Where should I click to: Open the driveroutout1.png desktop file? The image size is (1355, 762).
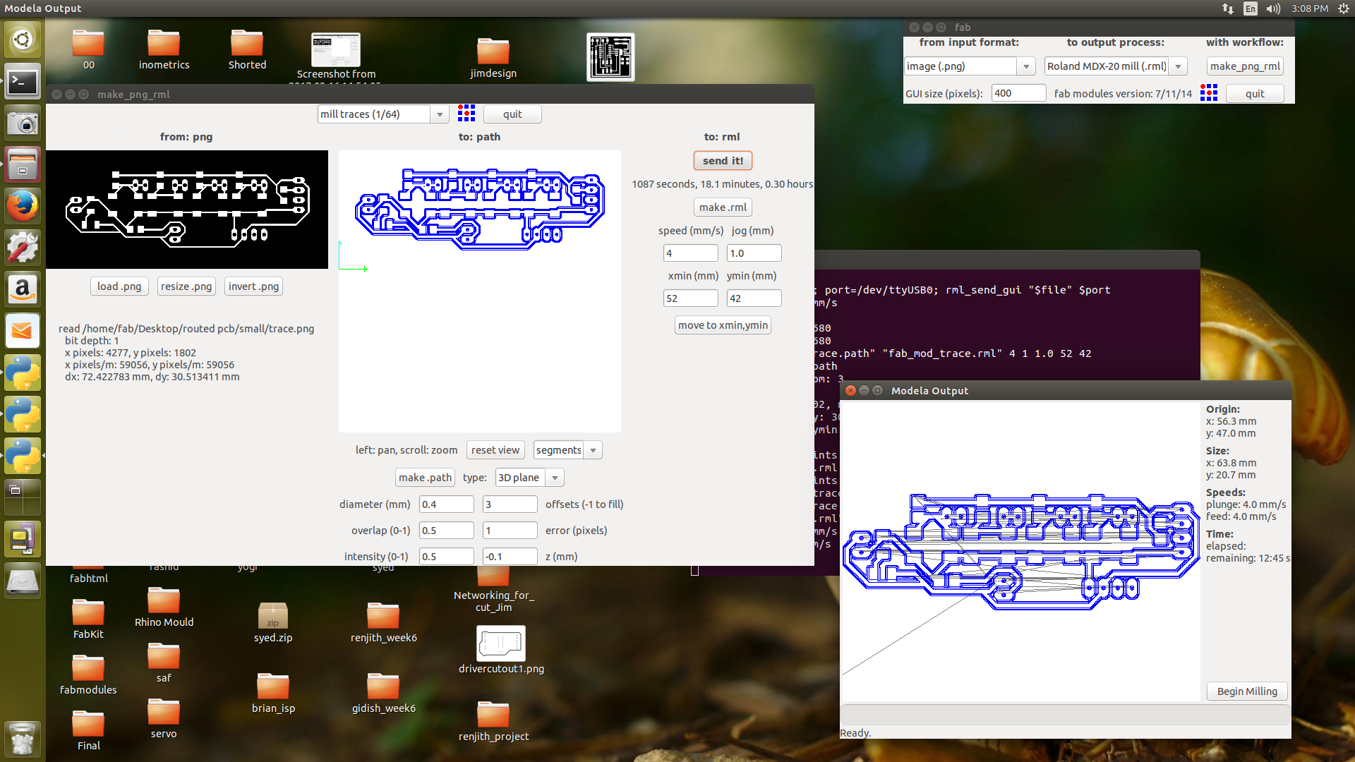click(500, 643)
